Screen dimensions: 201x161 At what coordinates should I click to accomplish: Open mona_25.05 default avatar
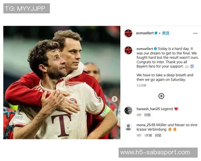pyautogui.click(x=128, y=126)
